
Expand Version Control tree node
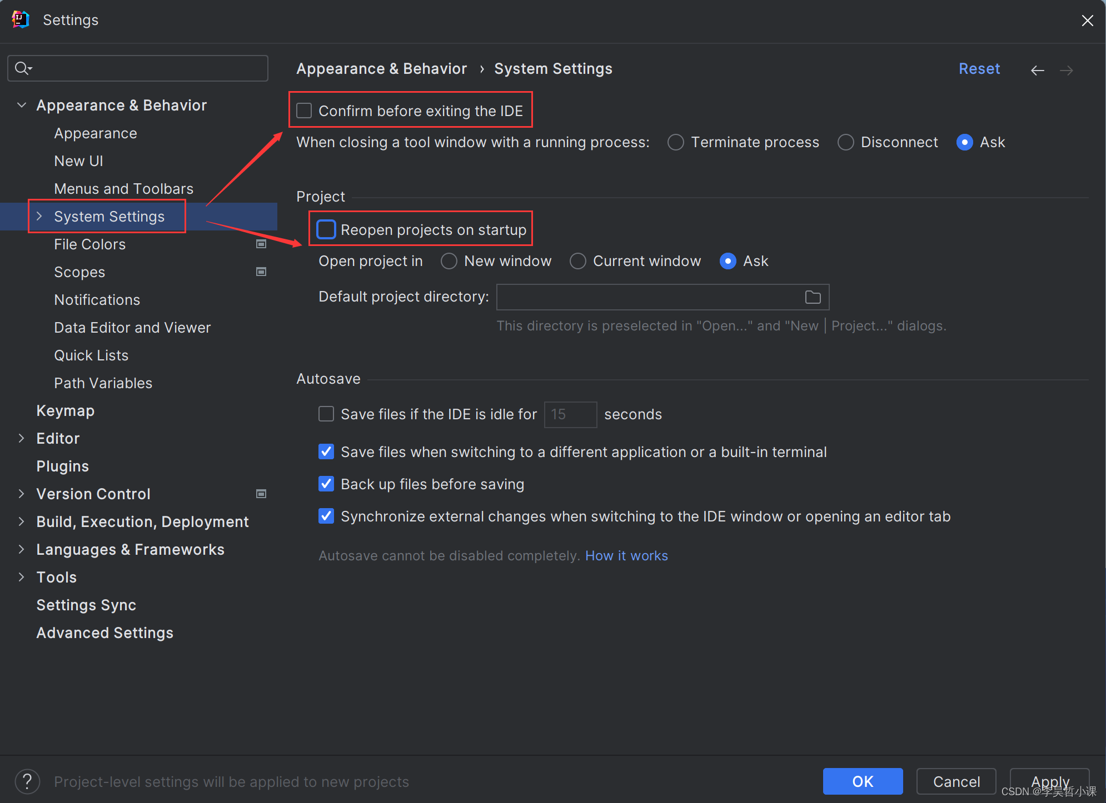click(22, 494)
